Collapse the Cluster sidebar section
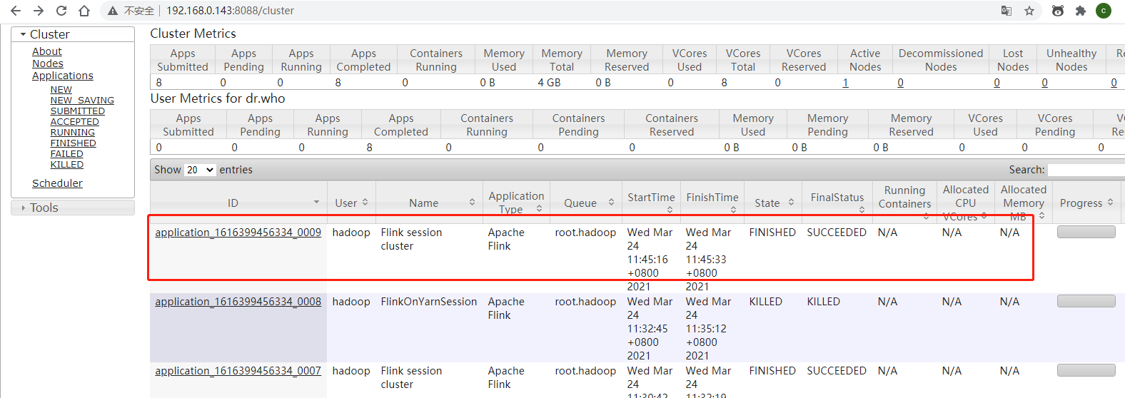The image size is (1125, 398). coord(73,34)
